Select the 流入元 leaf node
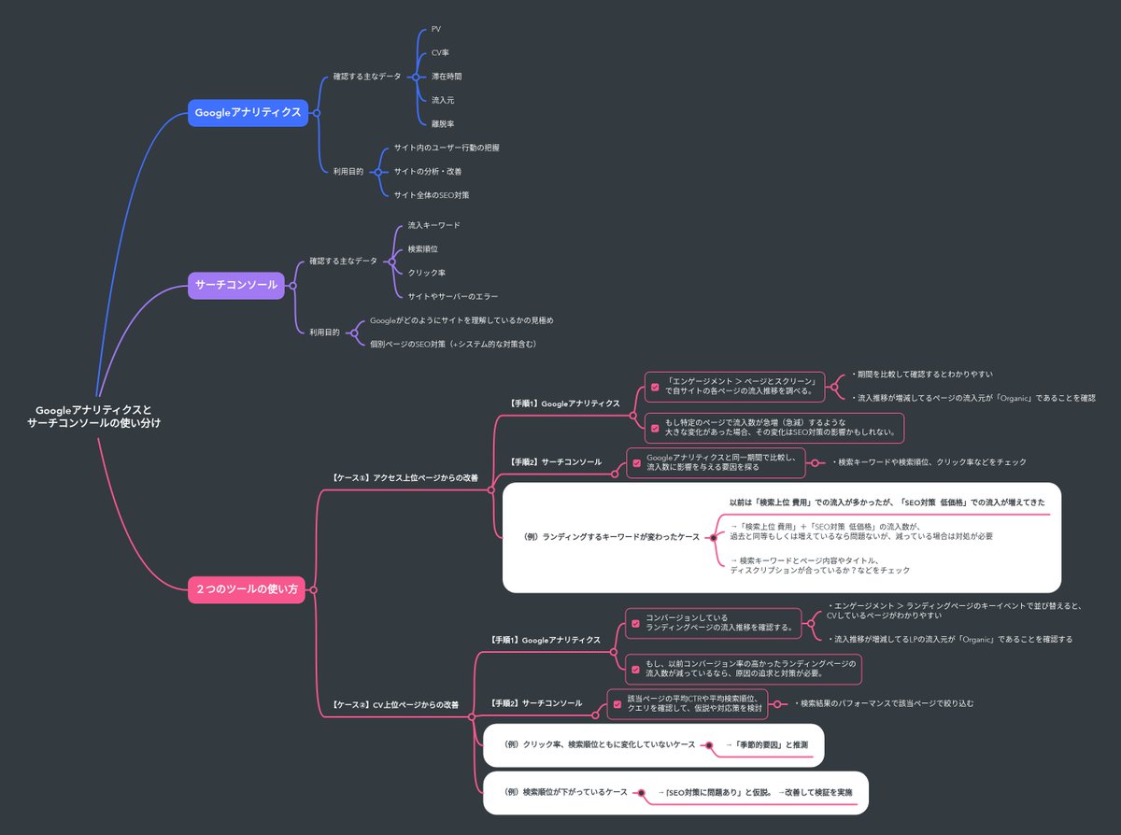 [443, 100]
